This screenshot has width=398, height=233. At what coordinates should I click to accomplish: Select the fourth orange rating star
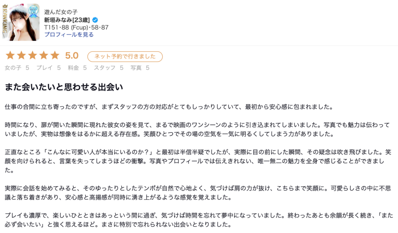click(44, 56)
